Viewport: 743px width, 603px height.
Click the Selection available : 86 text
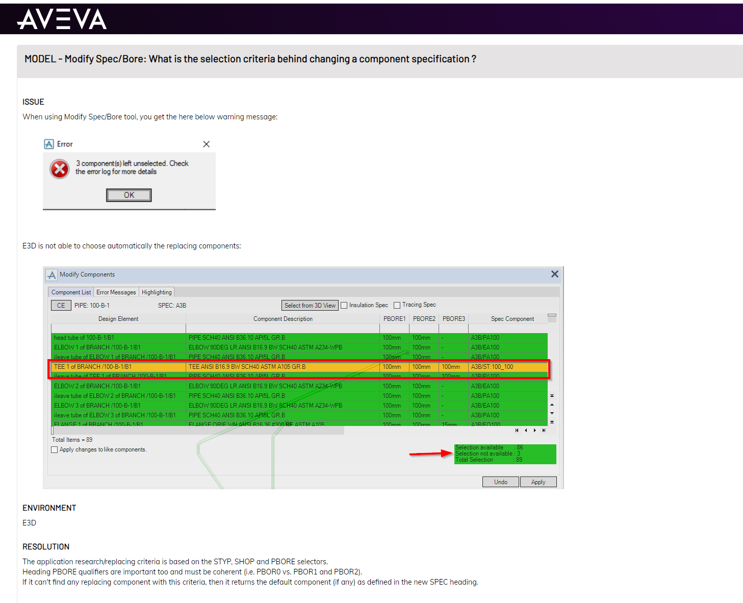[x=489, y=447]
